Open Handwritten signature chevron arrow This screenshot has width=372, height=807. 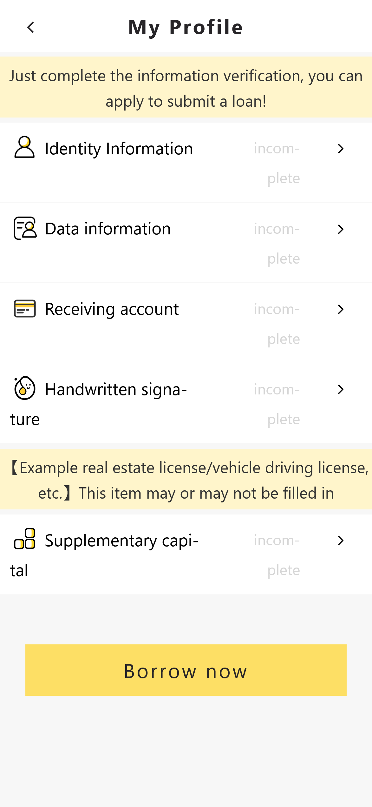coord(341,389)
